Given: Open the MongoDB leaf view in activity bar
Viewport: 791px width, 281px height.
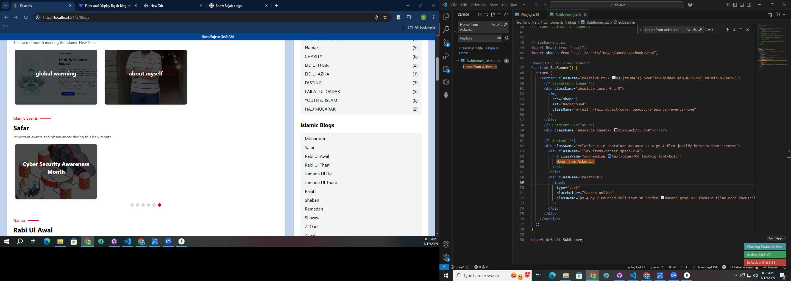Looking at the screenshot, I should [x=446, y=95].
